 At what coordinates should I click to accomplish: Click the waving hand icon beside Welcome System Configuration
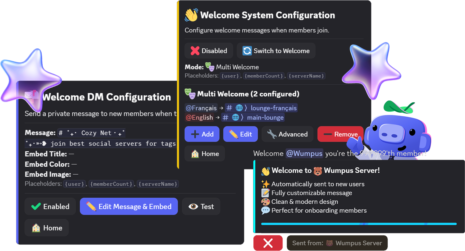tap(192, 15)
